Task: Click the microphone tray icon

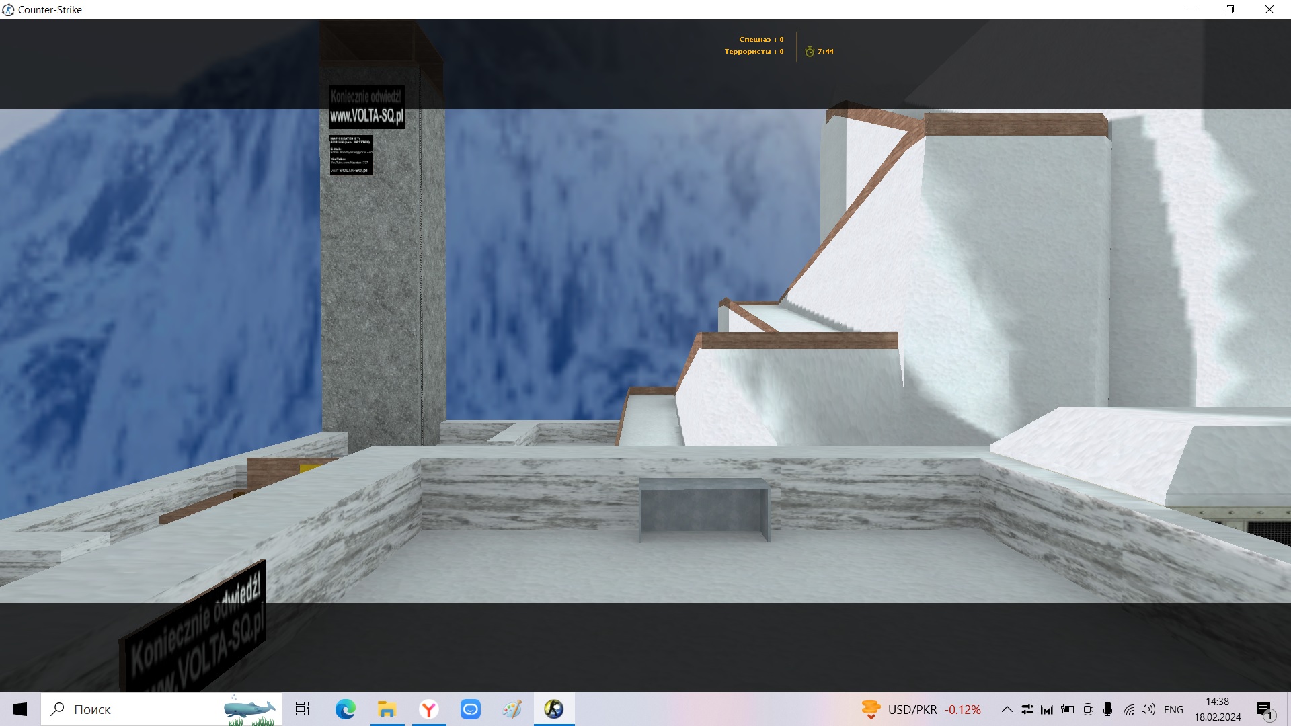Action: [1108, 709]
